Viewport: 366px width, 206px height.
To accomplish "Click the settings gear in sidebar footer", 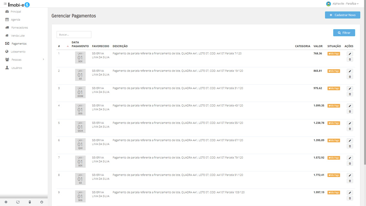I will pos(6,202).
